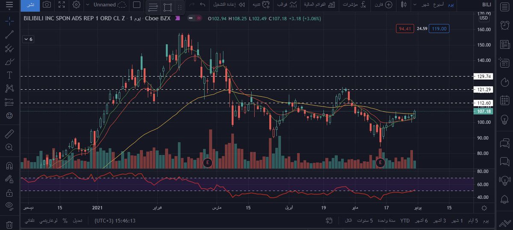Take a chart snapshot with camera icon
This screenshot has height=230, width=513.
point(46,5)
